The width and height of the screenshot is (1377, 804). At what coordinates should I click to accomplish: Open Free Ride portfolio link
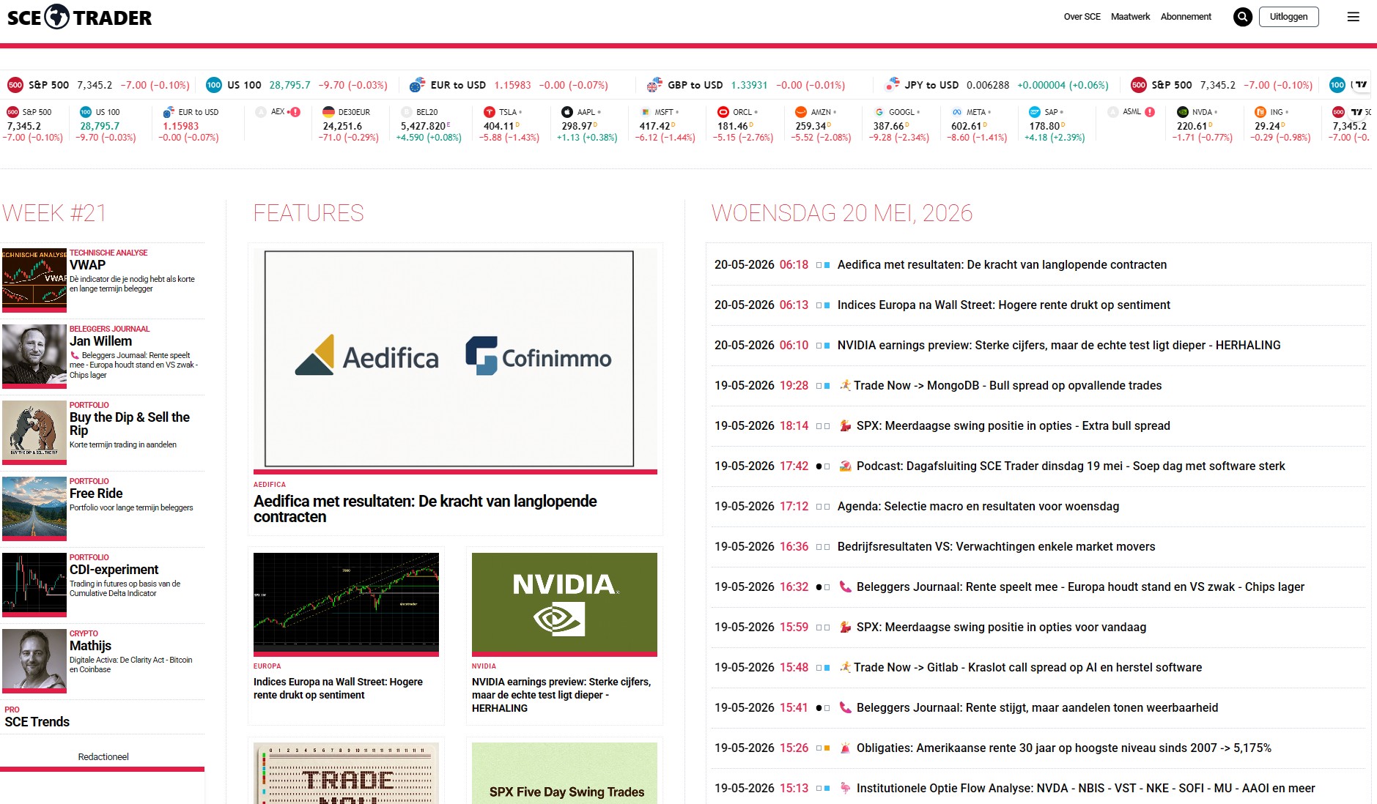click(96, 494)
